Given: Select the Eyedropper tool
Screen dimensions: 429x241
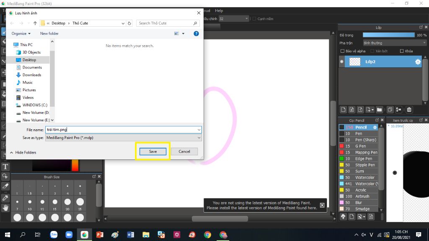Looking at the screenshot, I should [5, 198].
